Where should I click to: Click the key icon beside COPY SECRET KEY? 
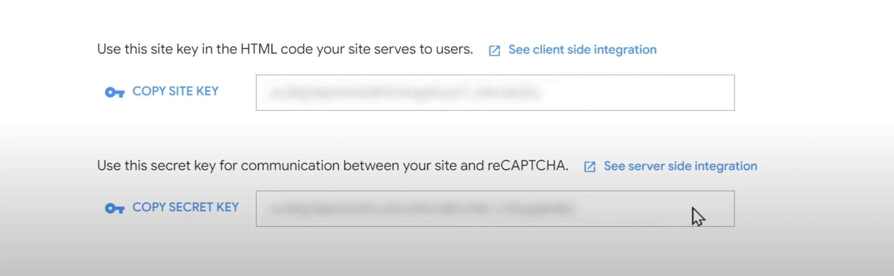click(x=114, y=209)
